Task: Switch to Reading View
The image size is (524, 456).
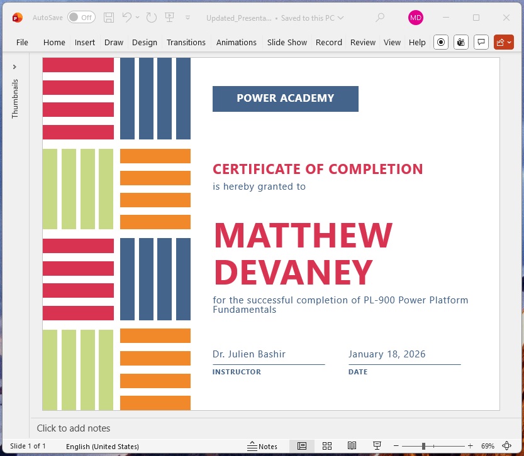Action: 352,447
